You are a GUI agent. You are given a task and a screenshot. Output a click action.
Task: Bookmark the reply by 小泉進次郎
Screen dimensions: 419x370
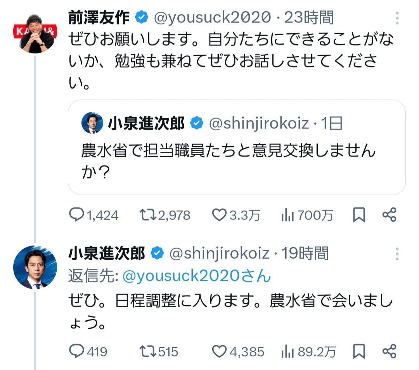359,351
